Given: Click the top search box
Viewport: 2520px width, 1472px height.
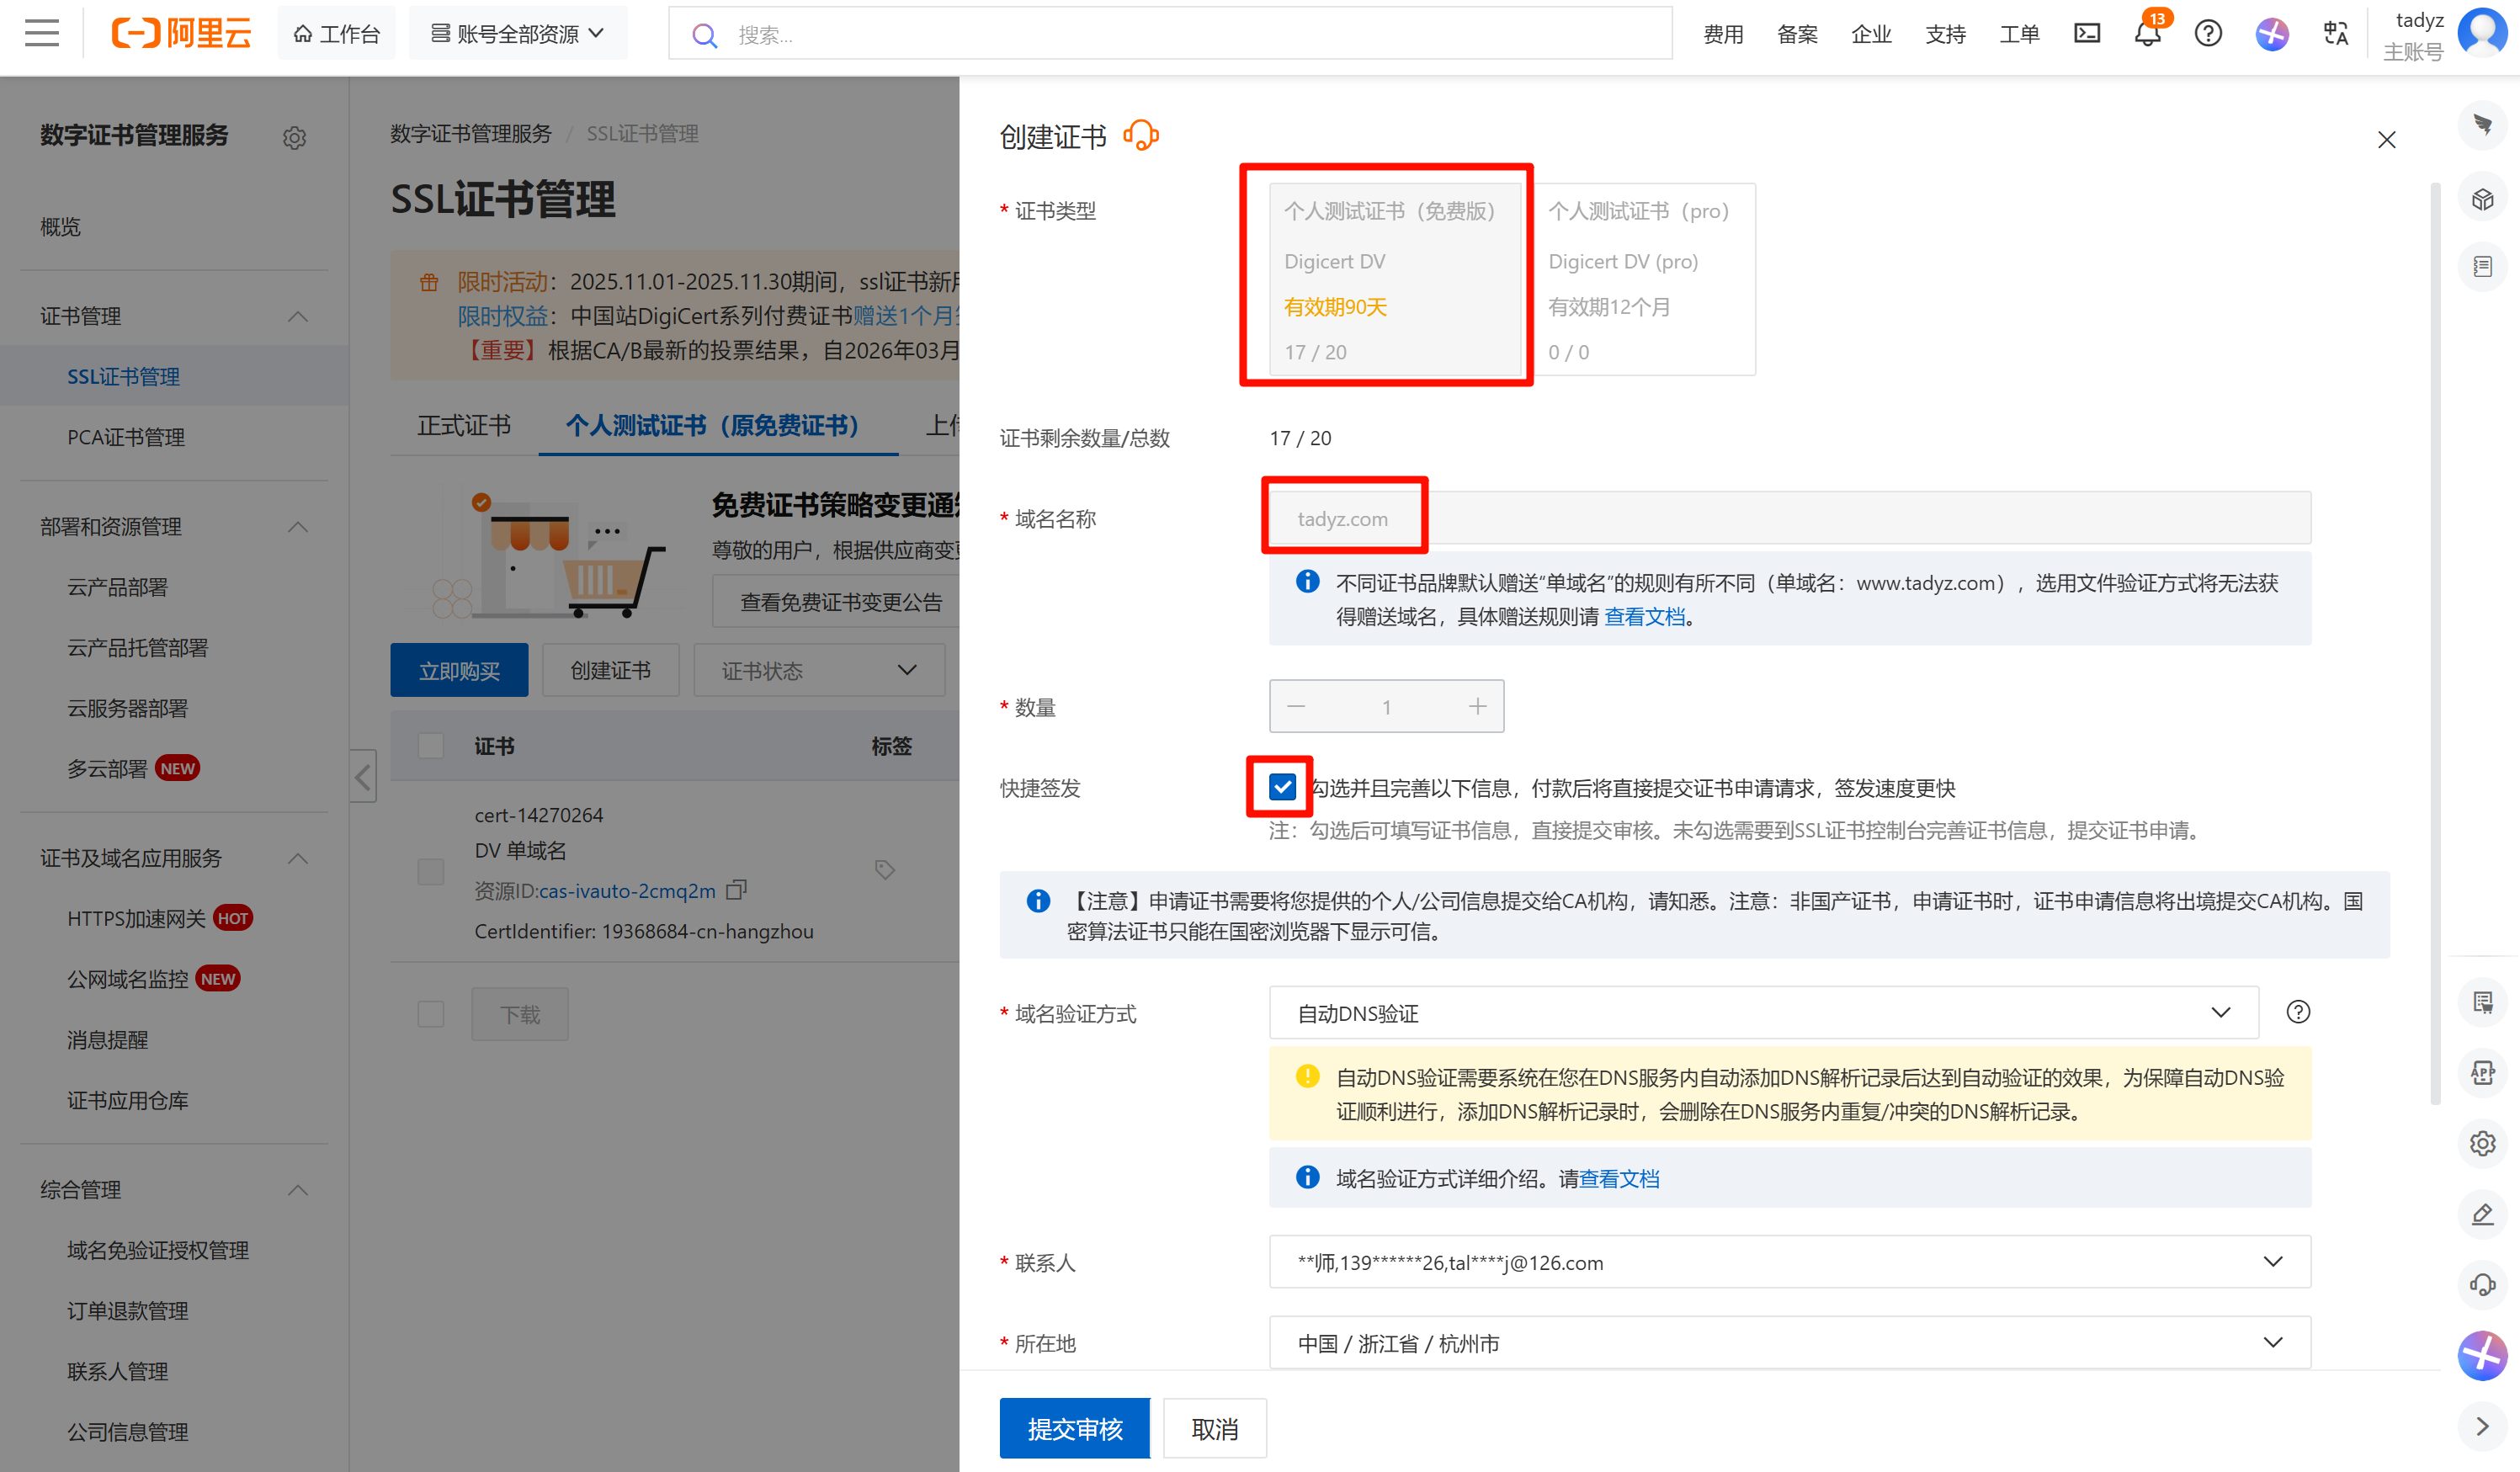Looking at the screenshot, I should pyautogui.click(x=1170, y=34).
